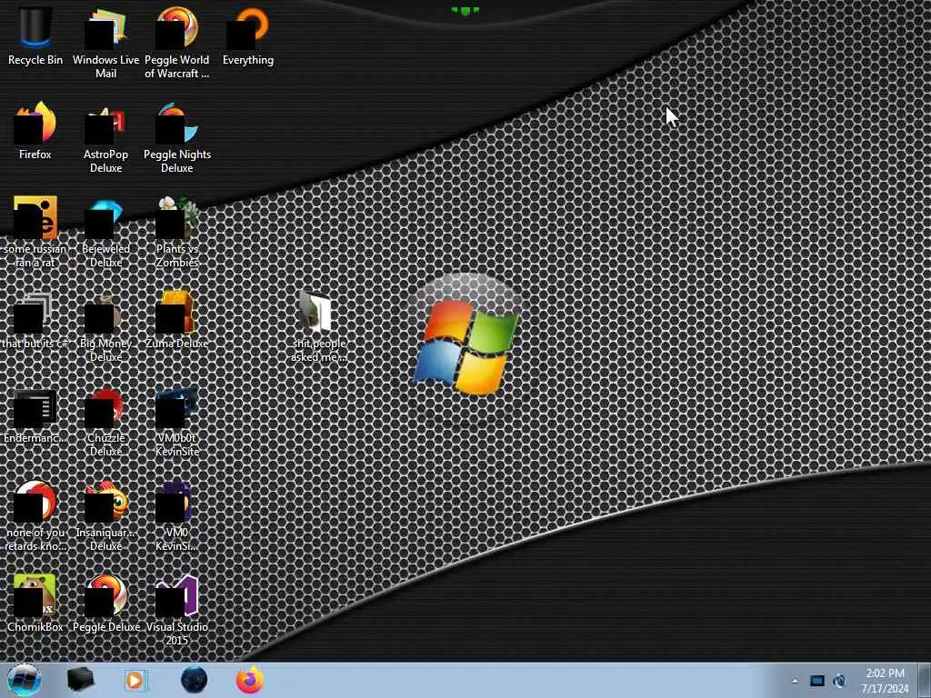Open Windows Media Player from taskbar
Screen dimensions: 931x698
tap(136, 680)
